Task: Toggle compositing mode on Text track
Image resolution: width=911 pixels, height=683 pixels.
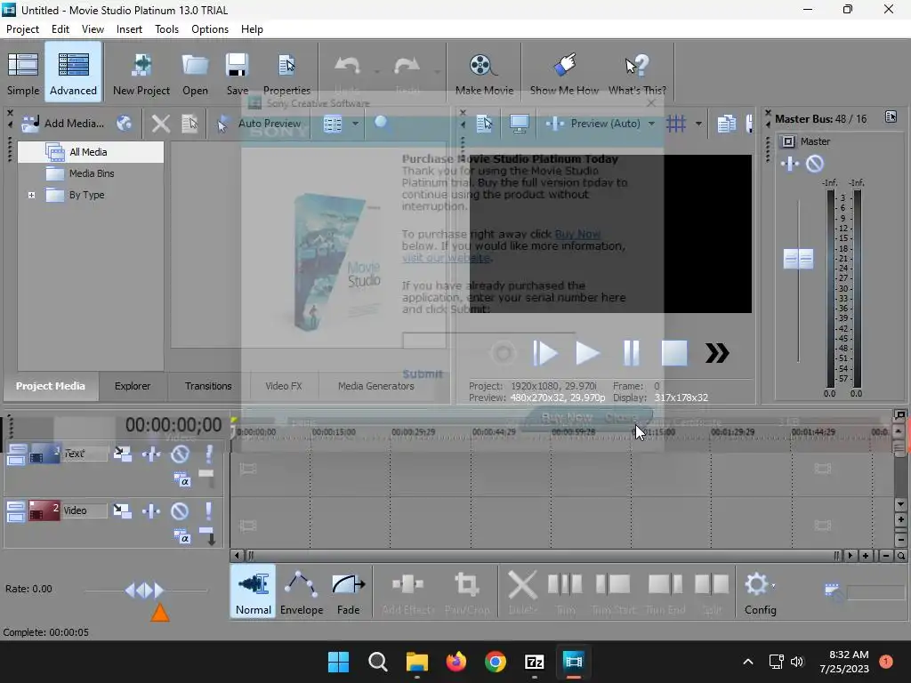Action: click(x=181, y=480)
